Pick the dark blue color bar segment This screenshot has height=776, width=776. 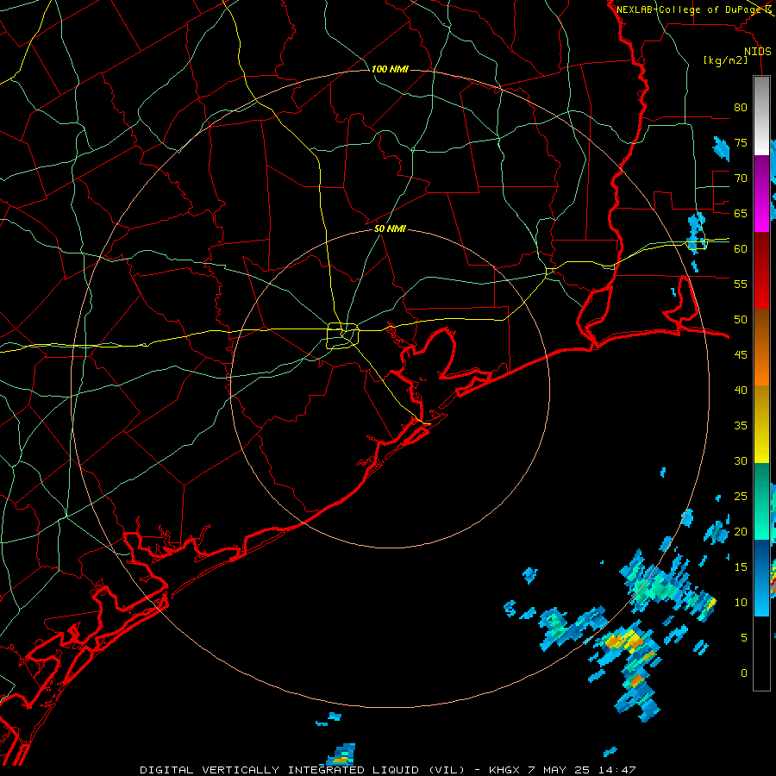761,557
